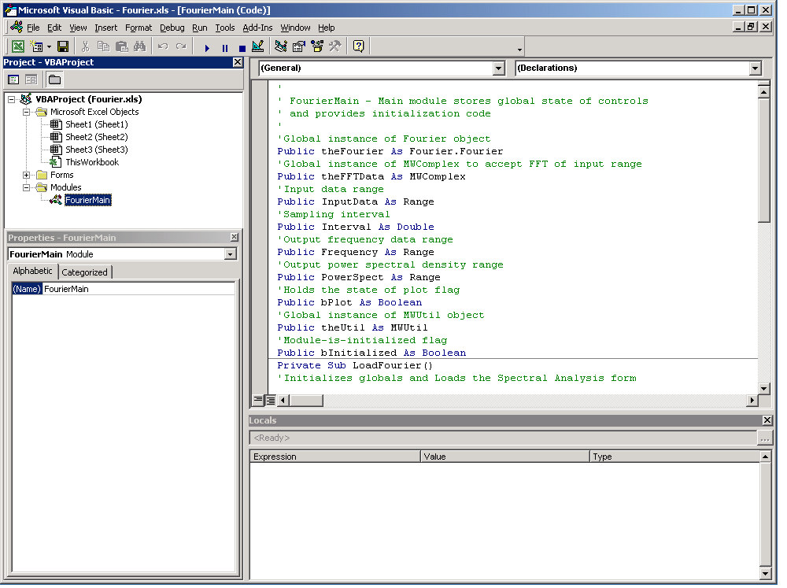
Task: Open the (Declarations) procedure dropdown
Action: pos(756,68)
